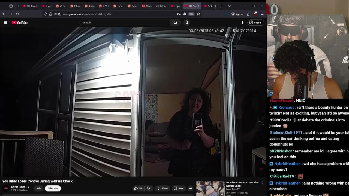Join the Crime Tales TV channel
This screenshot has width=349, height=196.
(x=39, y=188)
